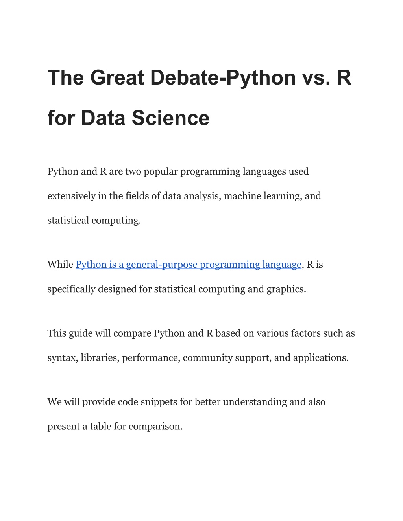
Task: Click the text 'statistical computing.' ending the first paragraph
Action: [94, 221]
